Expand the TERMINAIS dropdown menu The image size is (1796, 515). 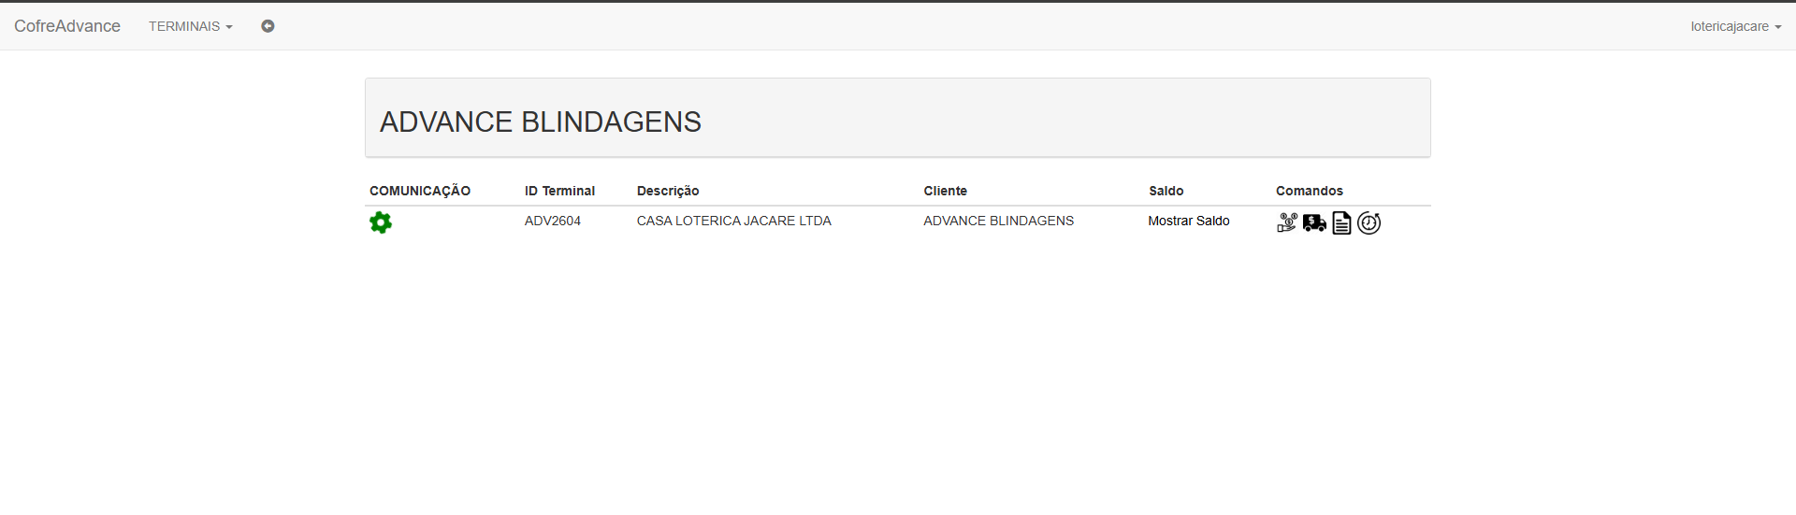point(190,26)
